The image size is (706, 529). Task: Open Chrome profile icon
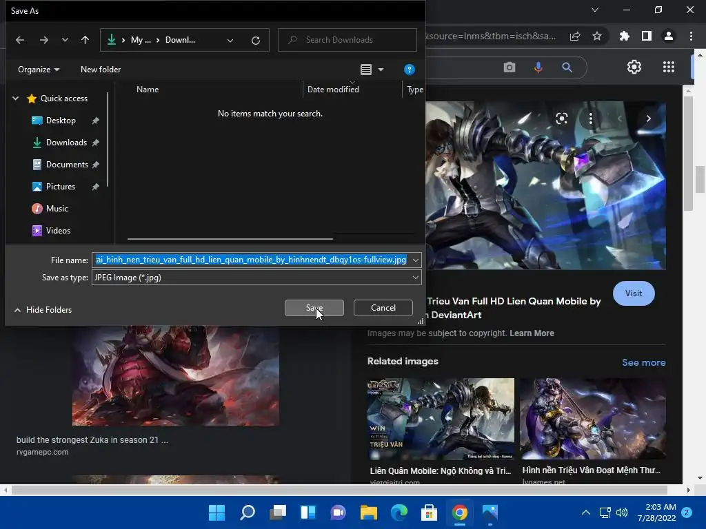(x=669, y=37)
